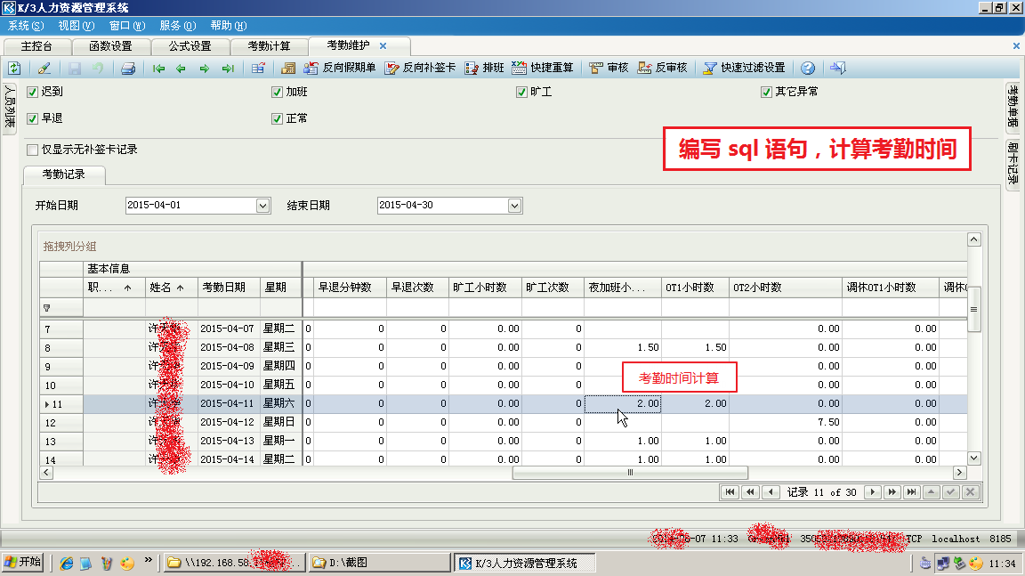Go to last record in grid navigator

point(911,492)
